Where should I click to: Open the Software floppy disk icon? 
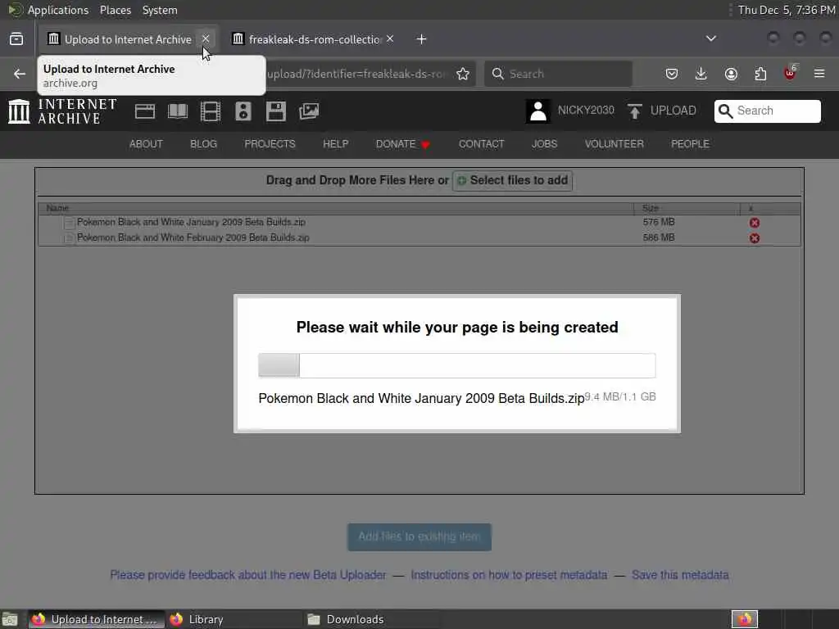pyautogui.click(x=276, y=111)
